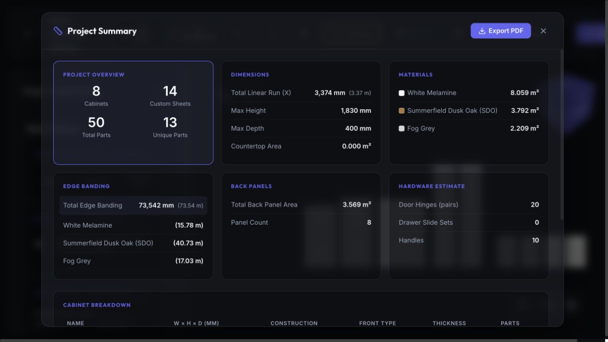Select the Project Overview card
Screen dimensions: 608x342
coord(133,113)
